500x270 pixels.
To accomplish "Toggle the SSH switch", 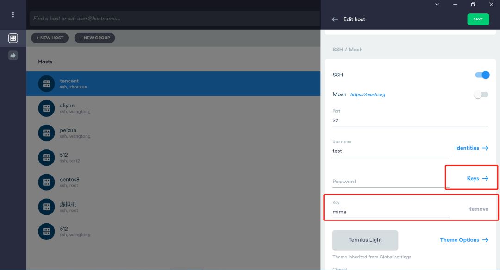I will pyautogui.click(x=482, y=75).
